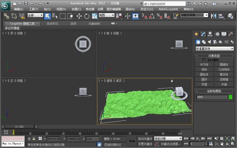Toggle 自动关键点 auto key mode
This screenshot has width=237, height=148.
[x=145, y=139]
